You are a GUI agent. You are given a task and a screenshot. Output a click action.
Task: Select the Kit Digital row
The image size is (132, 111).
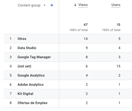[68, 94]
